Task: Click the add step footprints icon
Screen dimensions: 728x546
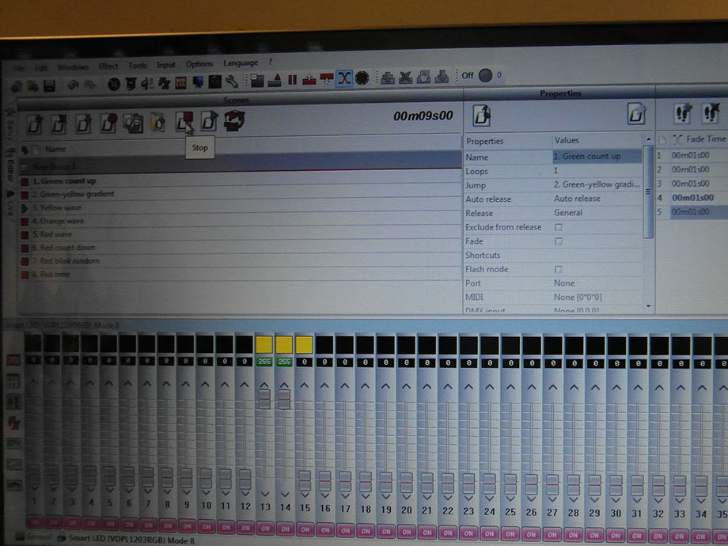Action: point(682,115)
